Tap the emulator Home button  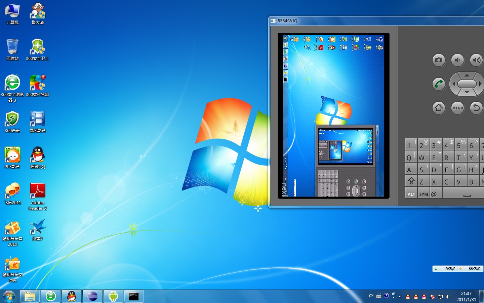point(439,108)
